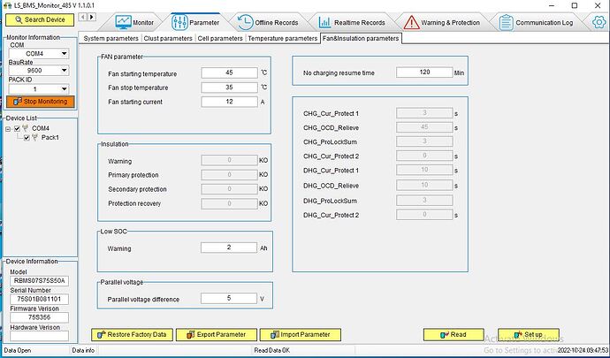The width and height of the screenshot is (610, 358).
Task: Select the Temperature parameters sub-tab
Action: click(x=282, y=39)
